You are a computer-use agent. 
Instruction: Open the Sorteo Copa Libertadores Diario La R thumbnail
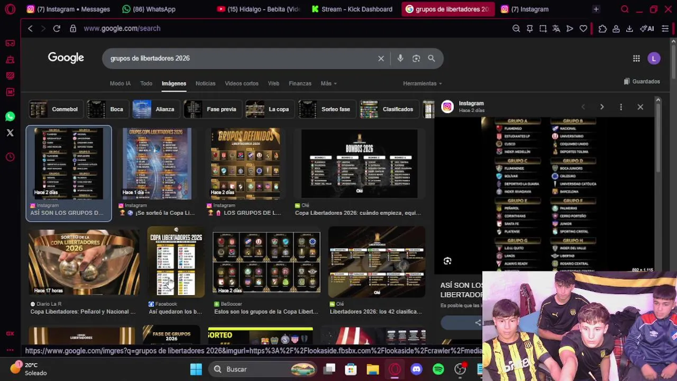(84, 262)
